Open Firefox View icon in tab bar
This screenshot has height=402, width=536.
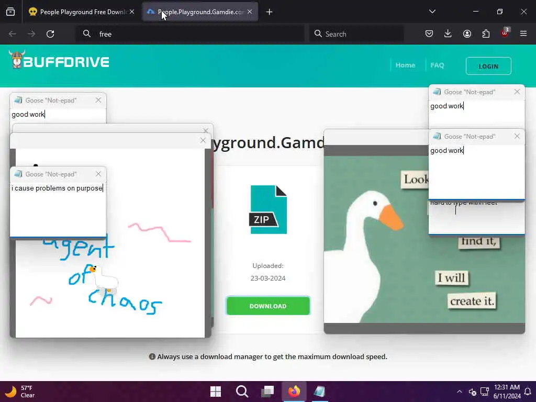10,12
